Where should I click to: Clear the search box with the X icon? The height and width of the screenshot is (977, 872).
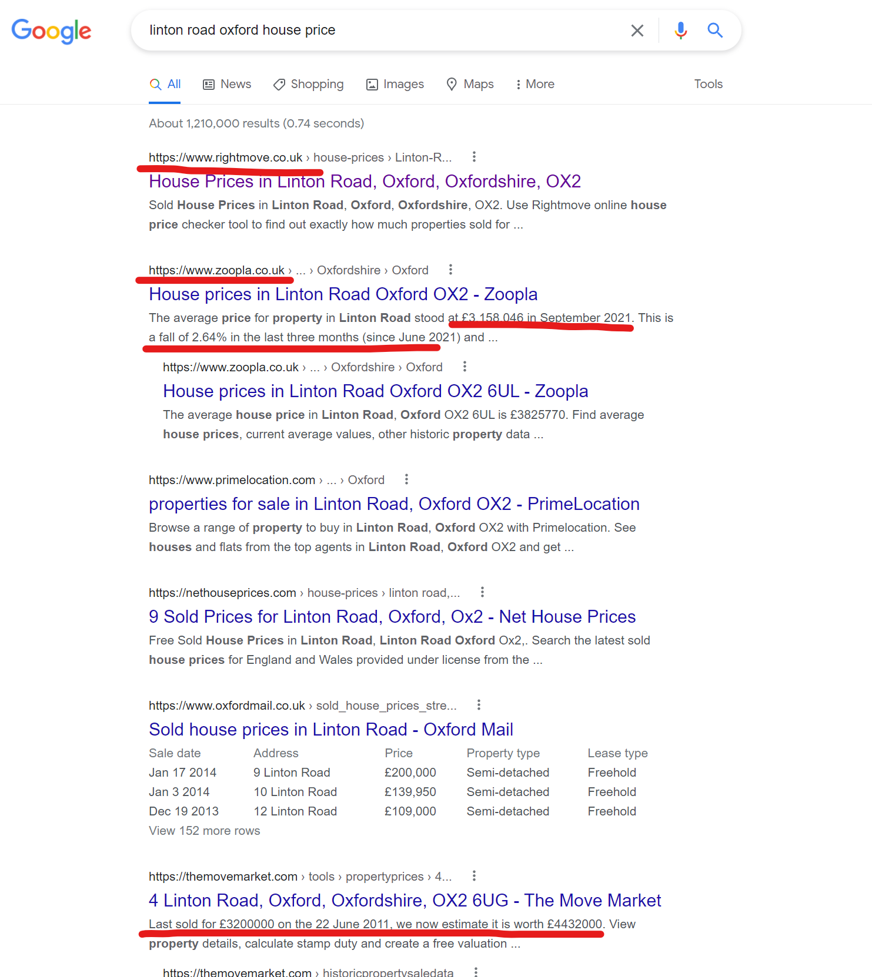click(637, 31)
